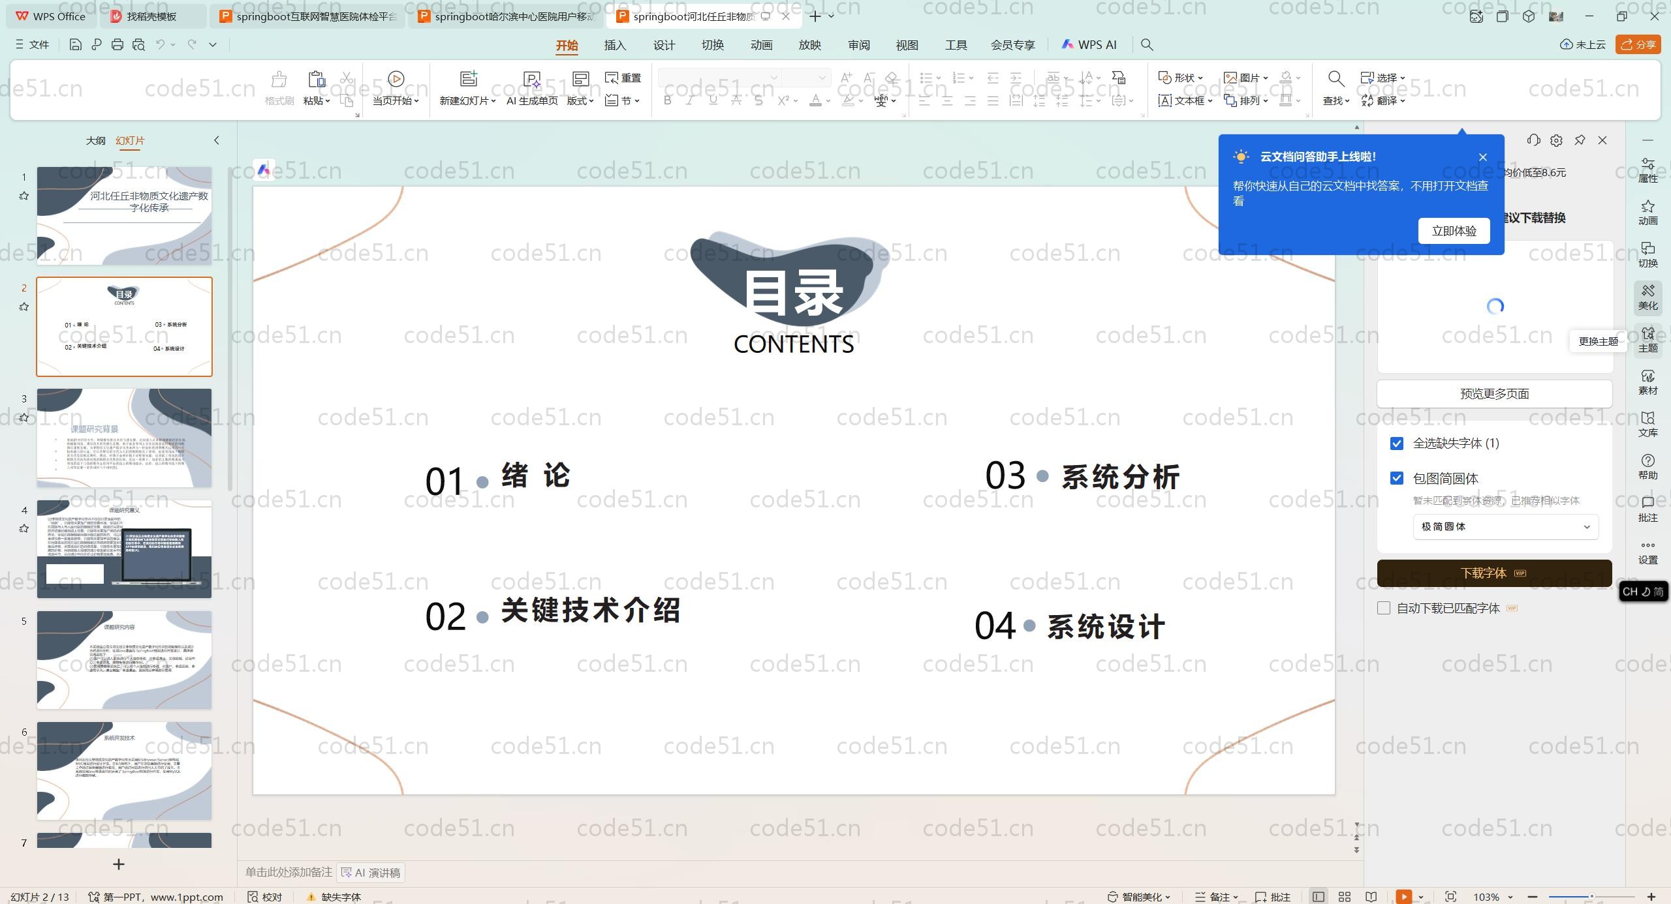Viewport: 1671px width, 904px height.
Task: Click the print icon in quick access toolbar
Action: (x=117, y=45)
